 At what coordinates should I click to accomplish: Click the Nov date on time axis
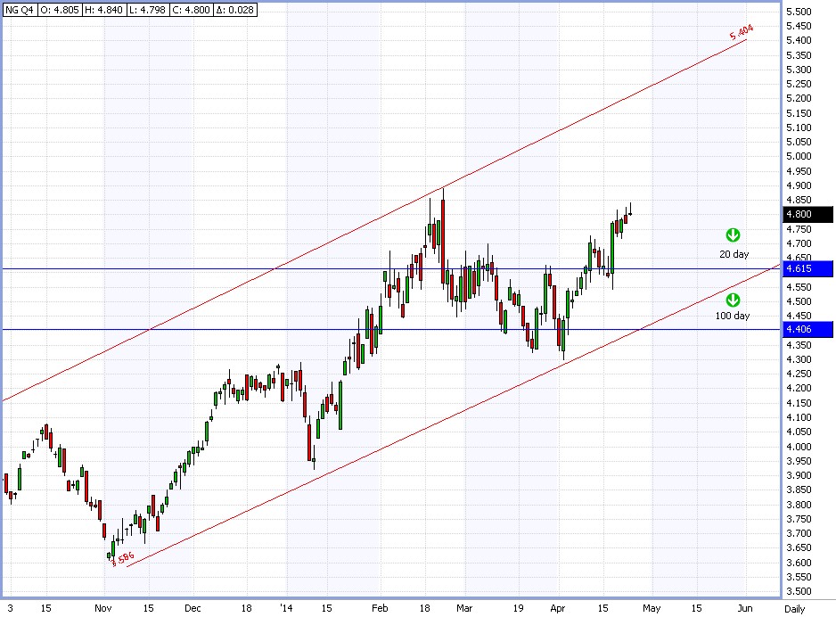pyautogui.click(x=102, y=608)
